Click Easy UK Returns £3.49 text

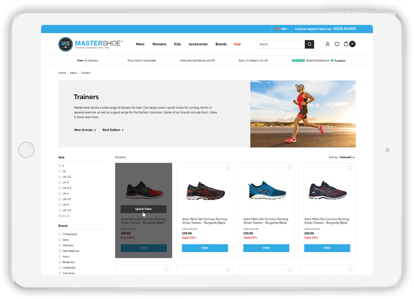pos(253,60)
